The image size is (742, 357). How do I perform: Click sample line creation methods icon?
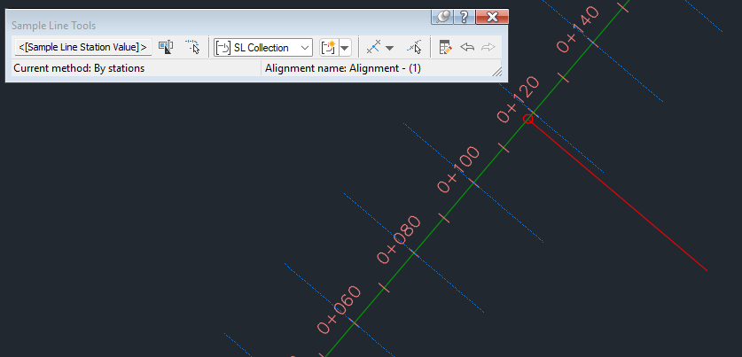374,47
